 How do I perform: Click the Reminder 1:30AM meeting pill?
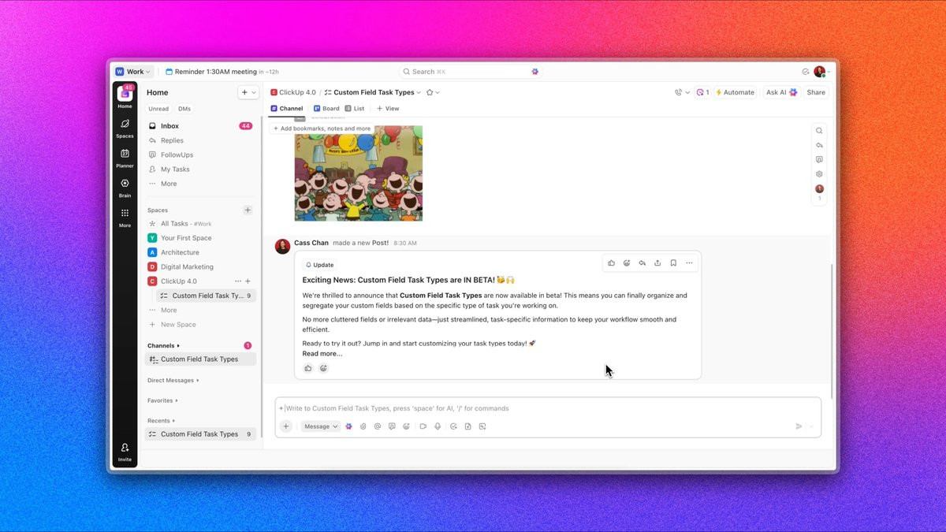tap(222, 72)
